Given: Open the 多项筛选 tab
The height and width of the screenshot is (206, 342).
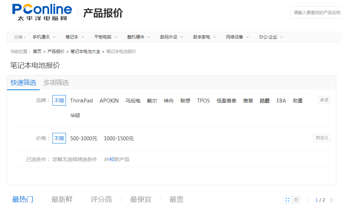Looking at the screenshot, I should coord(56,83).
